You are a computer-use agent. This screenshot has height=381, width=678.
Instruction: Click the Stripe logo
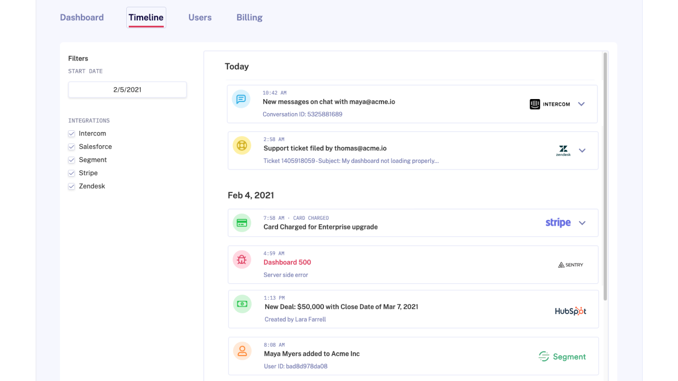click(558, 223)
